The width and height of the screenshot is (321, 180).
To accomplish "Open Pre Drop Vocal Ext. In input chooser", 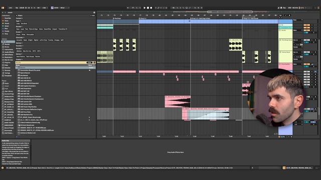I will click(x=298, y=40).
